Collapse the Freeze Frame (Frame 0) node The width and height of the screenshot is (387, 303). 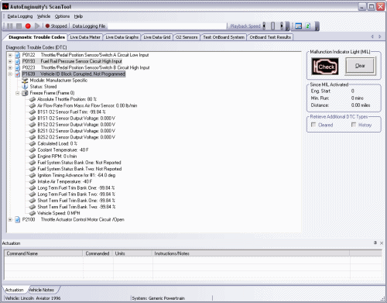pos(18,93)
